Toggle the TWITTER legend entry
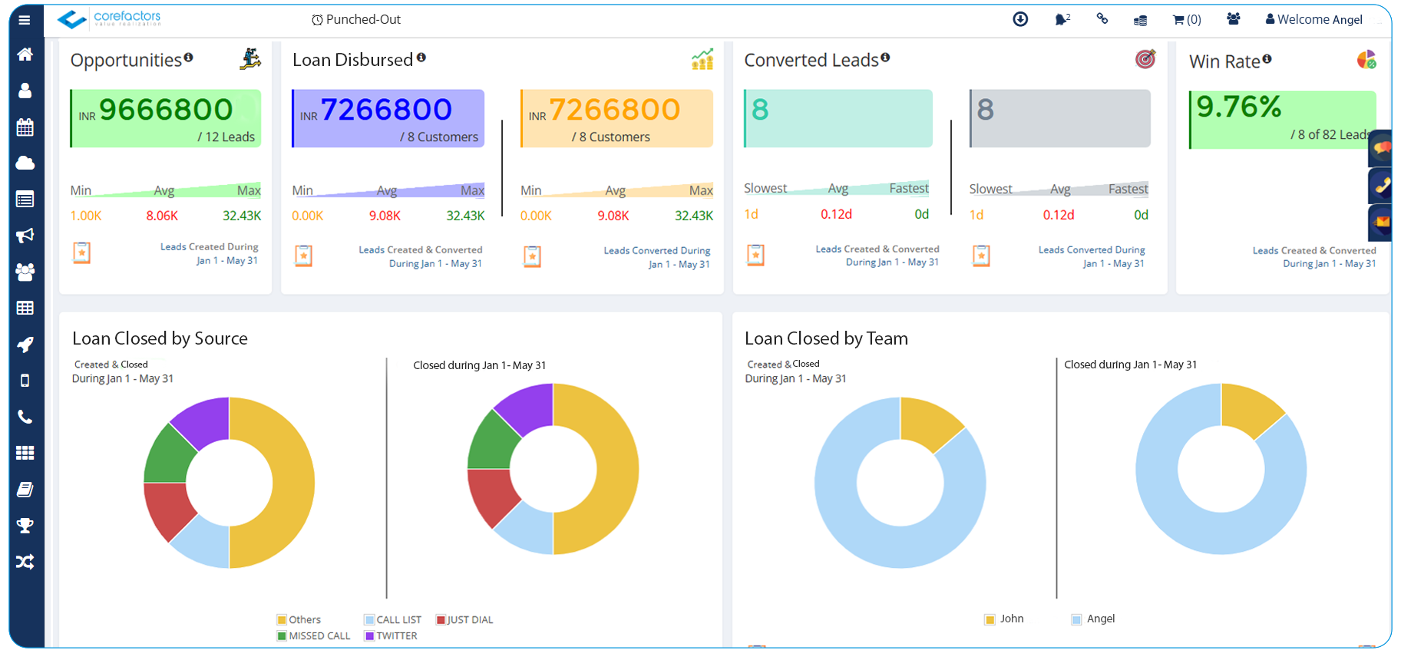Image resolution: width=1401 pixels, height=650 pixels. [x=392, y=635]
